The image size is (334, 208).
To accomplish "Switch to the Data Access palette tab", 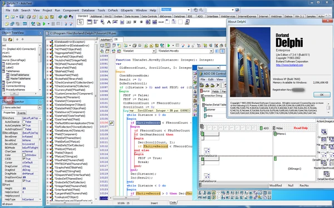I will pyautogui.click(x=132, y=16).
